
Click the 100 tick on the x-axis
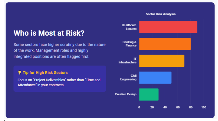point(203,107)
